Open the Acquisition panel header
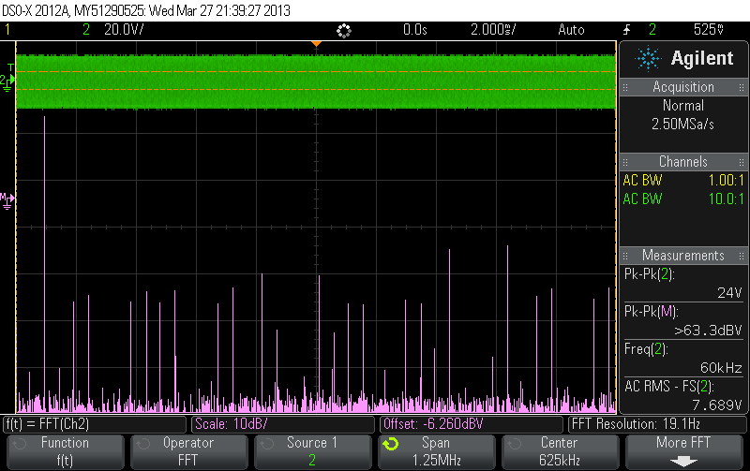Image resolution: width=750 pixels, height=471 pixels. [683, 87]
